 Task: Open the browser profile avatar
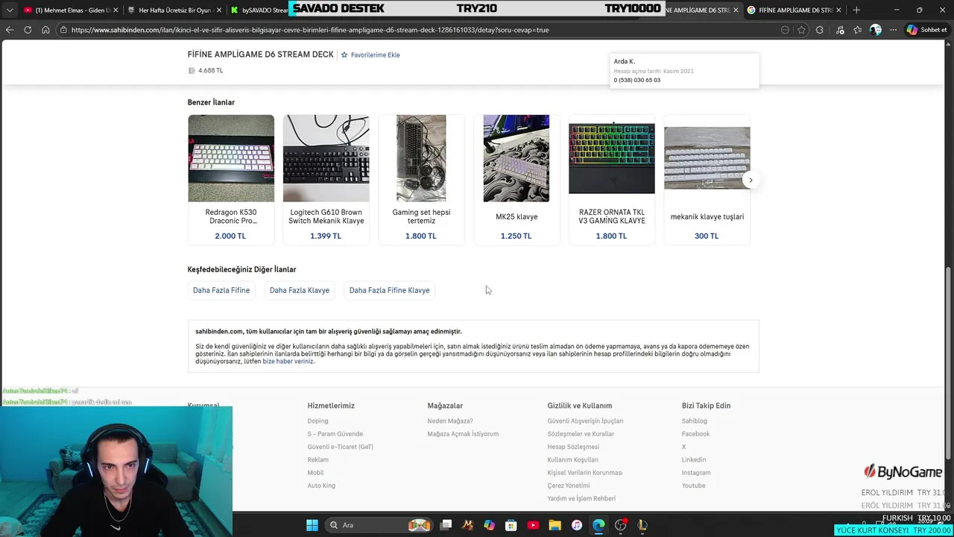[x=876, y=30]
